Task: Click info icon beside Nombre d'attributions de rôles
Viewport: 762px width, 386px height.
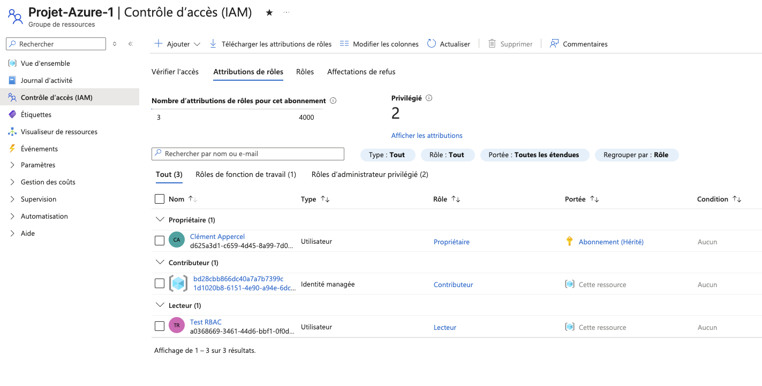Action: point(333,101)
